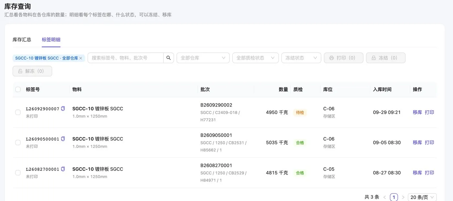453x201 pixels.
Task: Copy label number L26090500001
Action: point(63,139)
